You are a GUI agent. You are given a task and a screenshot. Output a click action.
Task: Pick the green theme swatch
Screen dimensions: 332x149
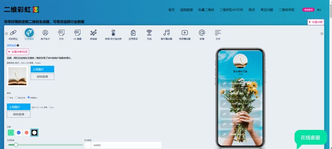pyautogui.click(x=11, y=132)
